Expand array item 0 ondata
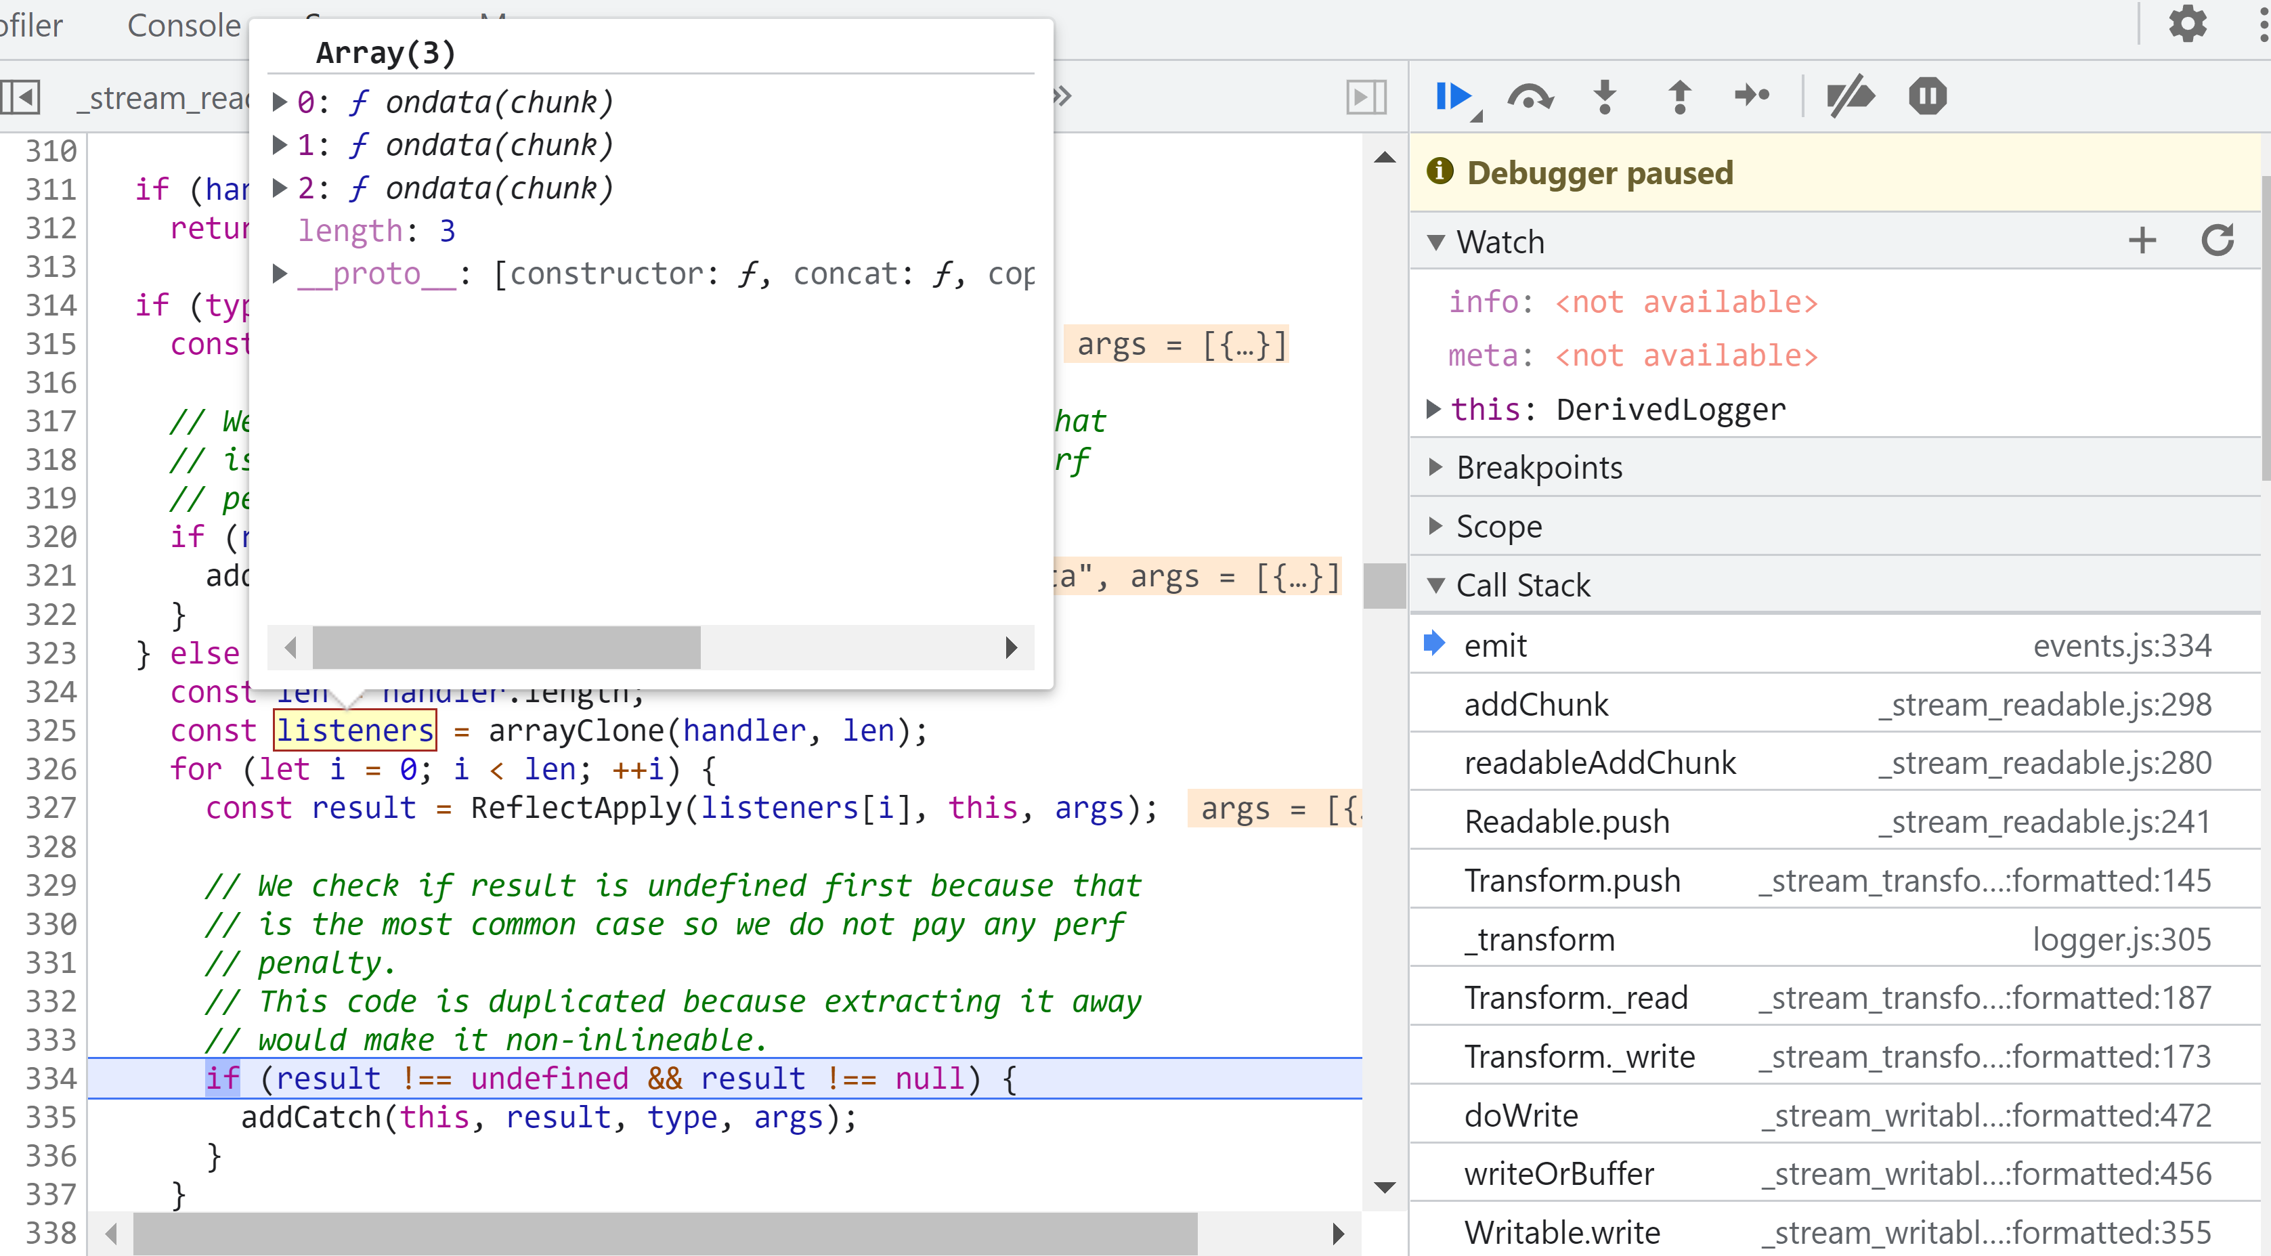 [280, 102]
